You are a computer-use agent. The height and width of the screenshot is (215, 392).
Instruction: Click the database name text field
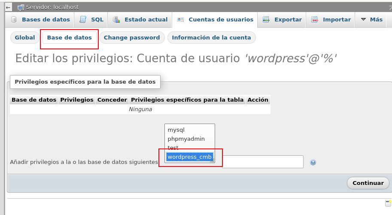262,162
